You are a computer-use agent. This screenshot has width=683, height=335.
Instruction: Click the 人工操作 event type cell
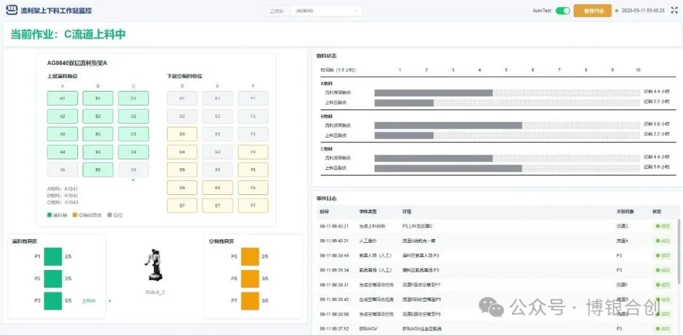pyautogui.click(x=367, y=241)
